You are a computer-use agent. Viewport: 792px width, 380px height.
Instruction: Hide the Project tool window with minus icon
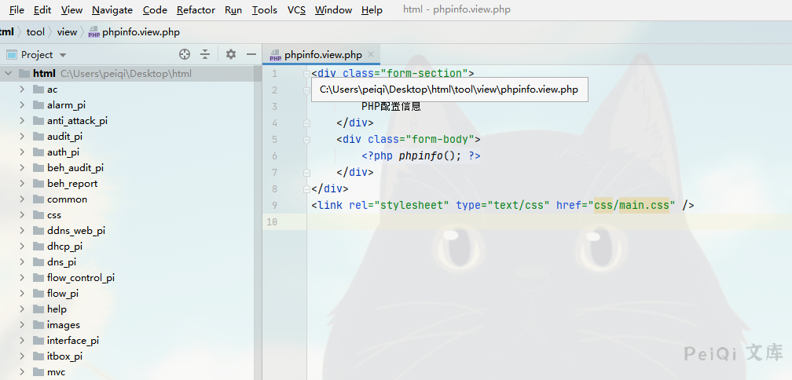click(251, 54)
